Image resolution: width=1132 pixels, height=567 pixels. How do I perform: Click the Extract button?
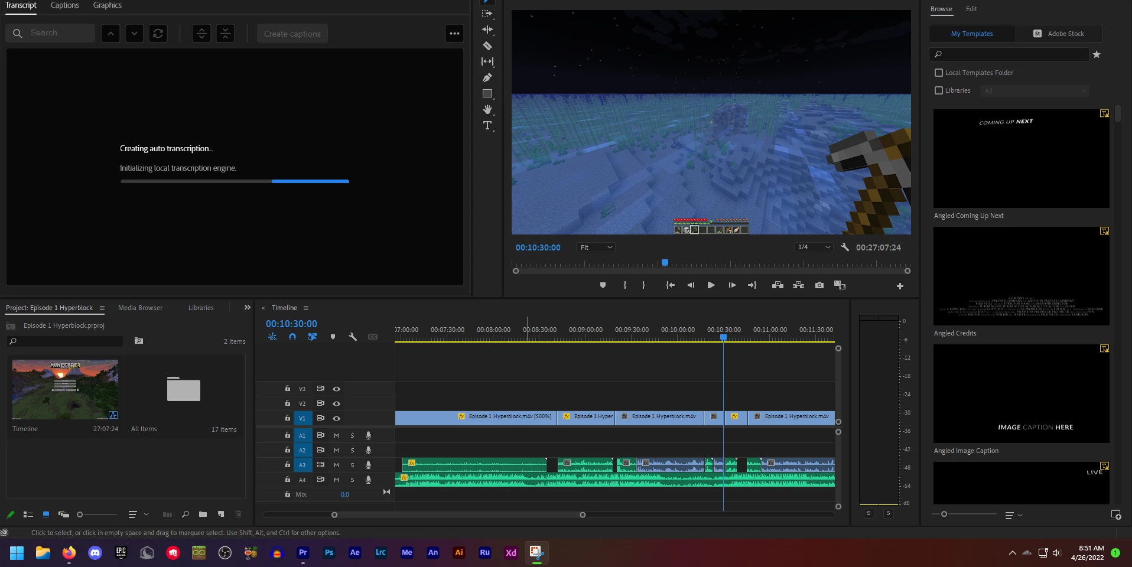click(798, 285)
